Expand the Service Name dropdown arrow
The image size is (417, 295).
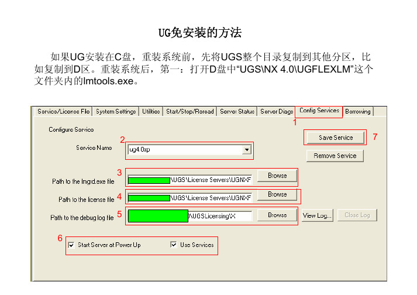tap(247, 150)
